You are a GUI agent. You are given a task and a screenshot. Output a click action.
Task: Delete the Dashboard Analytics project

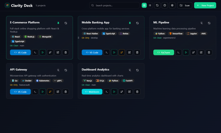(x=137, y=92)
